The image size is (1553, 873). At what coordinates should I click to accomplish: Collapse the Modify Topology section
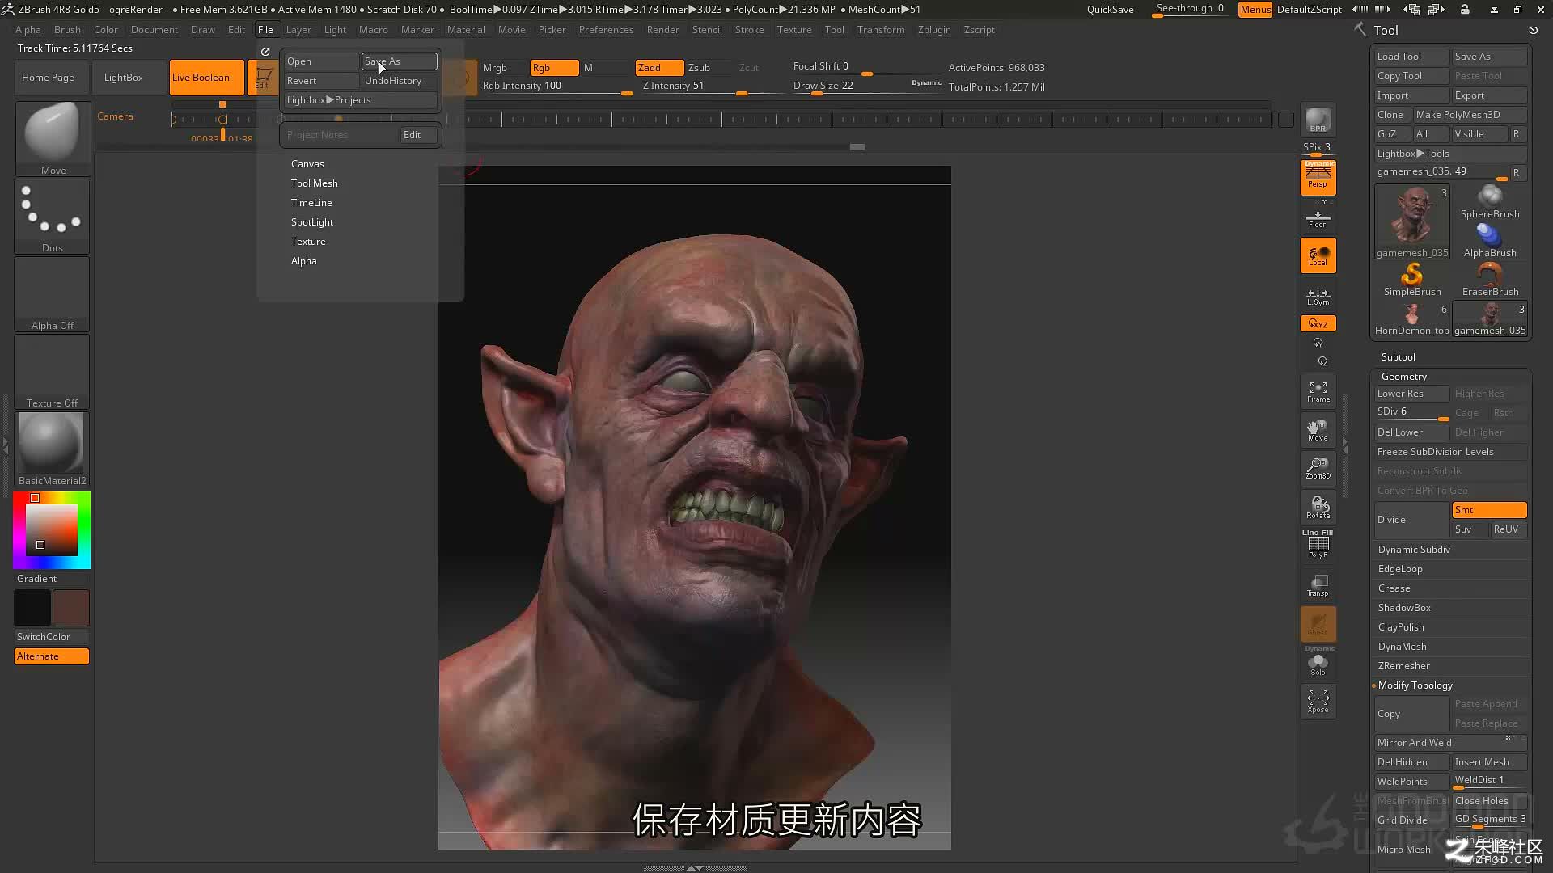[1415, 685]
